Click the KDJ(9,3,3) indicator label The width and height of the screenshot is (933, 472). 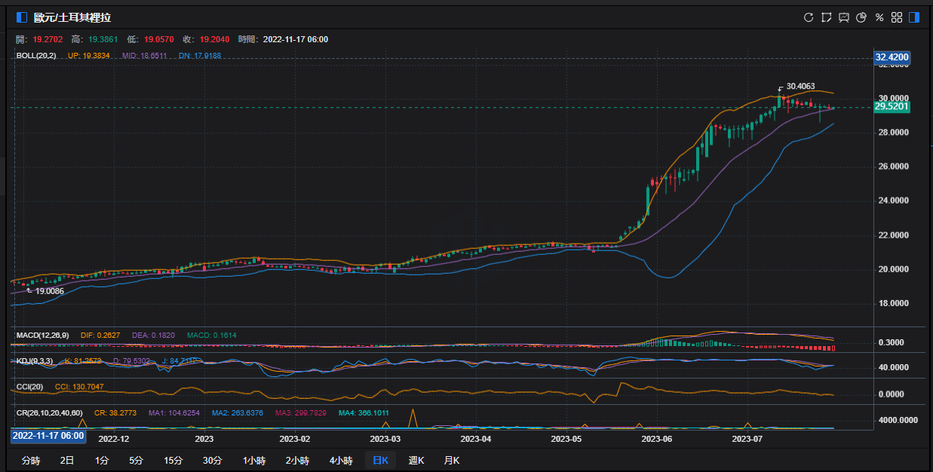click(x=35, y=361)
